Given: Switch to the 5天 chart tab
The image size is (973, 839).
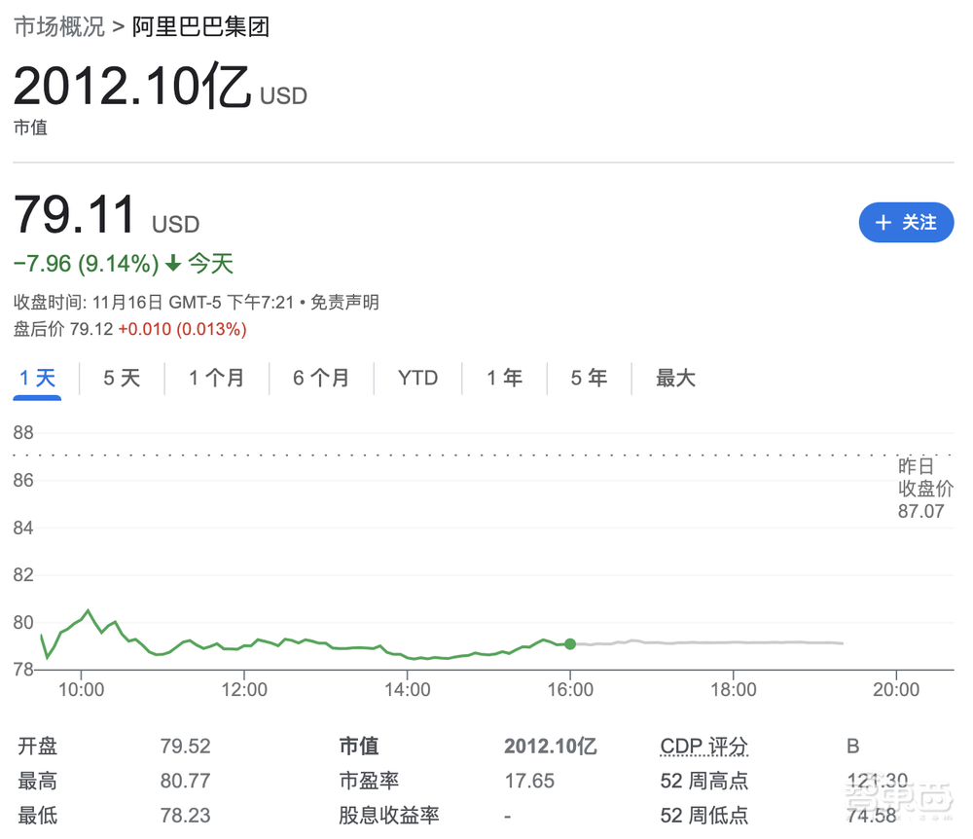Looking at the screenshot, I should coord(121,378).
